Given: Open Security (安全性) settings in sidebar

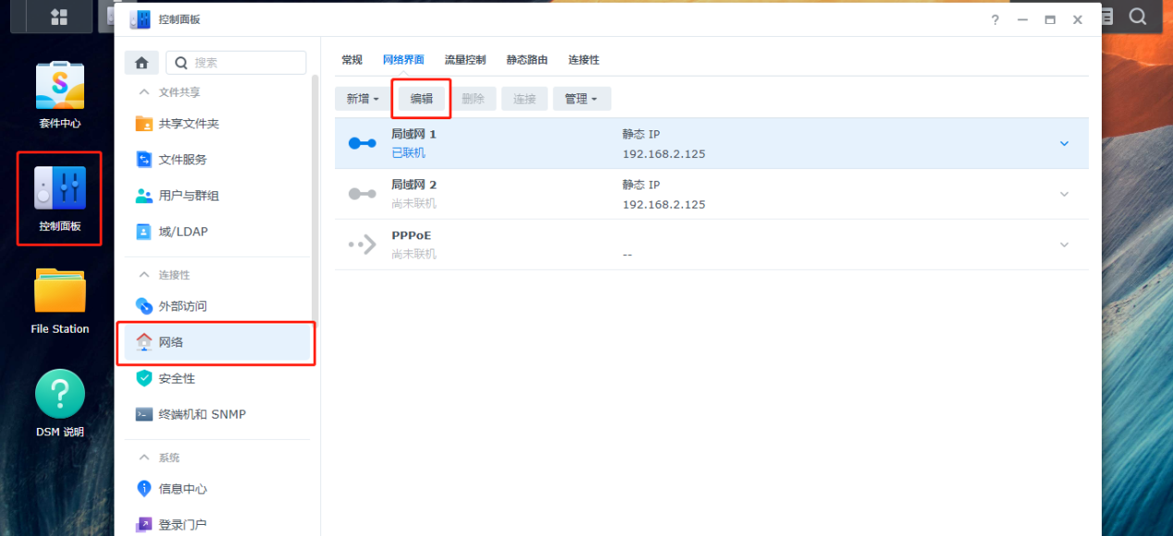Looking at the screenshot, I should tap(176, 378).
